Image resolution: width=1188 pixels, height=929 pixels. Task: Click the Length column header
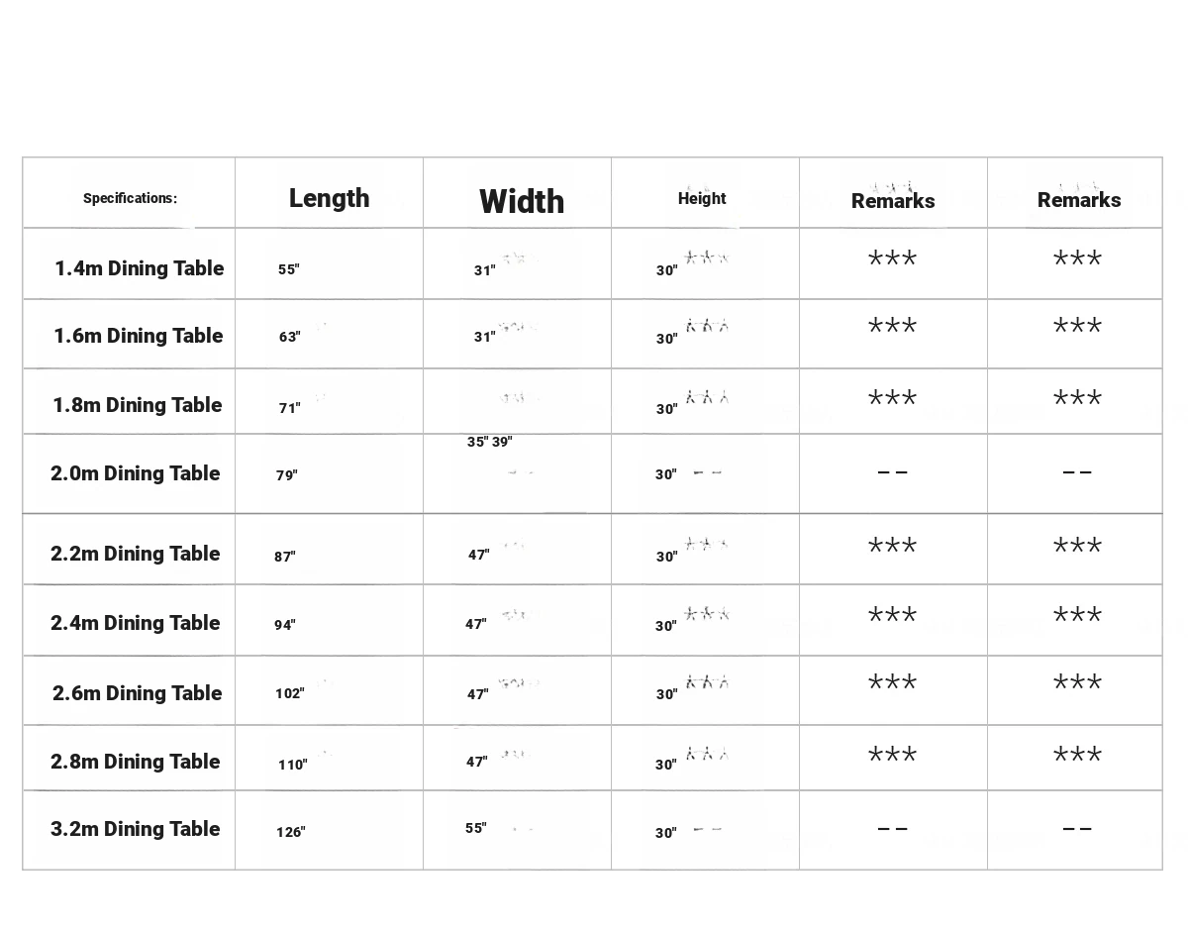click(x=329, y=198)
